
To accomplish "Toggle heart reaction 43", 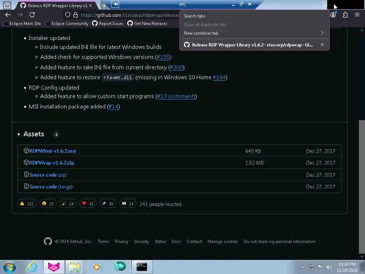I will pos(88,204).
